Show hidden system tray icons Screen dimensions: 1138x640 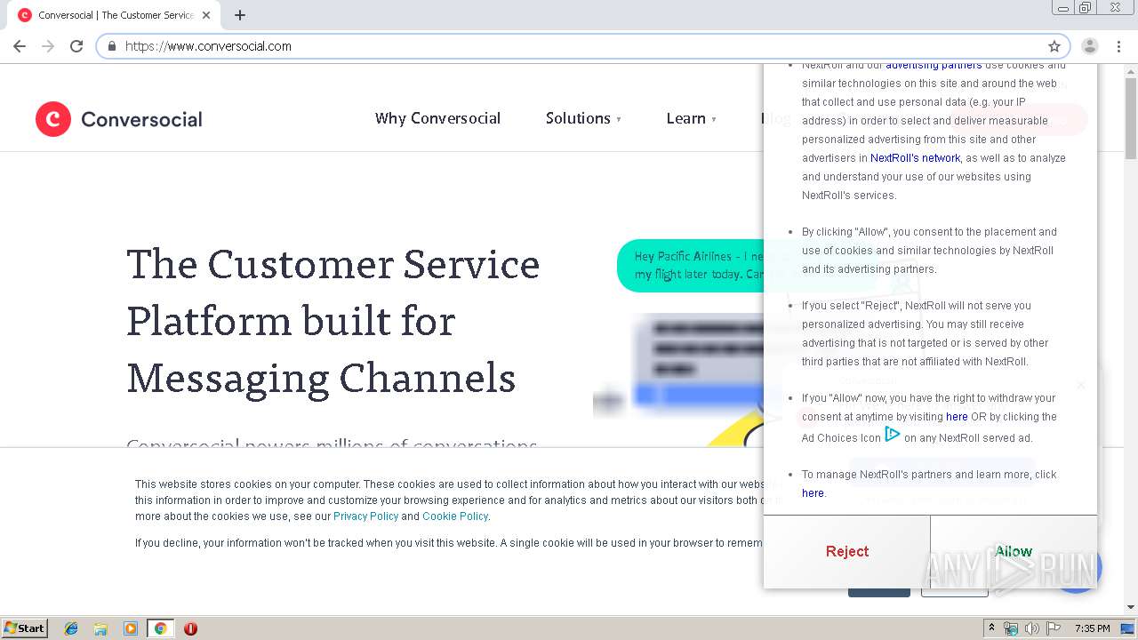991,628
